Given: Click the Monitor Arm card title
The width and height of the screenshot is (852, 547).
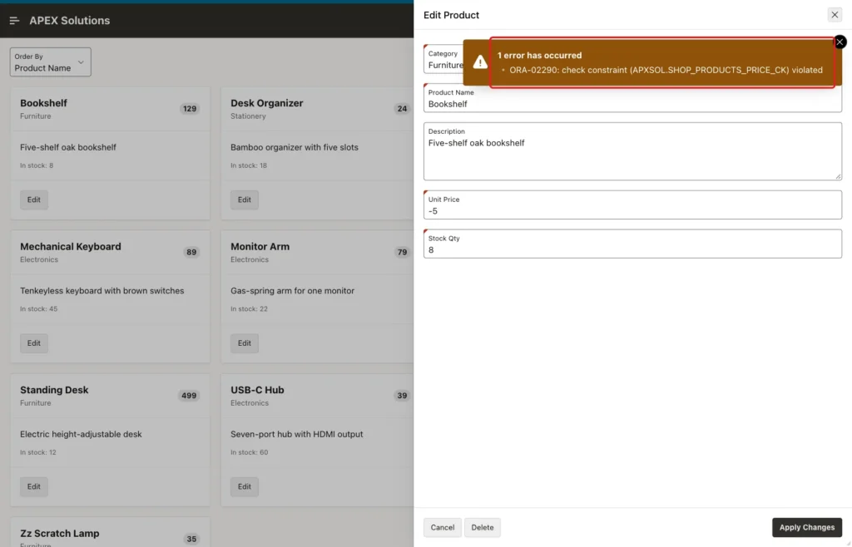Looking at the screenshot, I should pos(260,246).
